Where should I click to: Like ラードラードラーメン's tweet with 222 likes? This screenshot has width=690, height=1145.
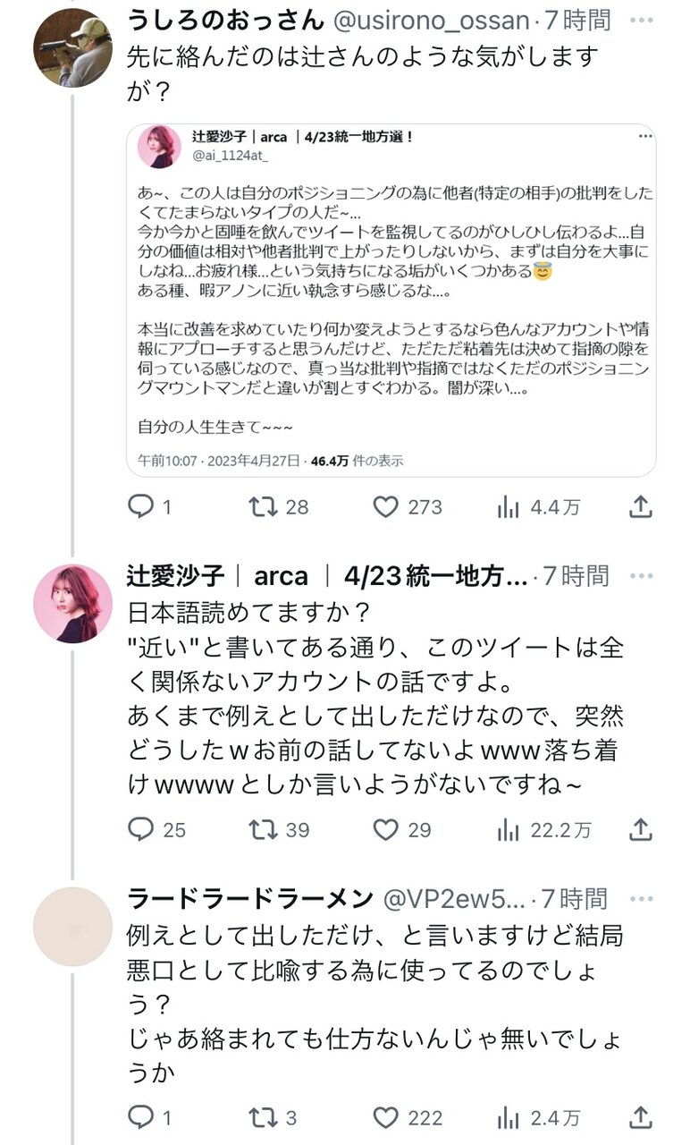[385, 1116]
